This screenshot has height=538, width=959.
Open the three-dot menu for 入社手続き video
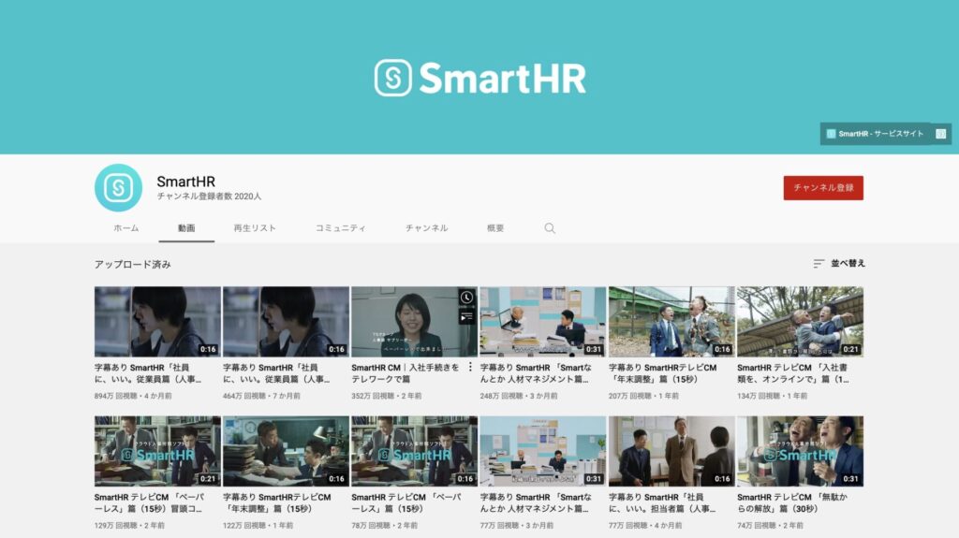(x=470, y=368)
